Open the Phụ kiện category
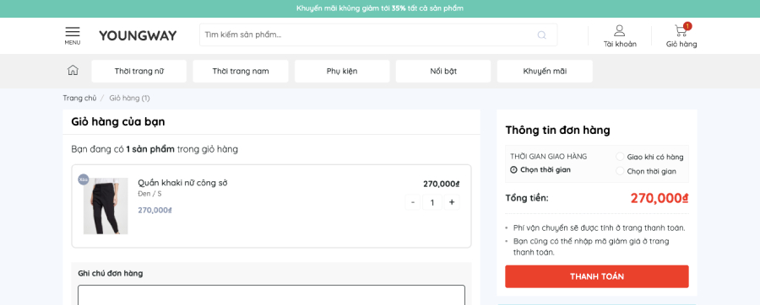The height and width of the screenshot is (305, 760). pos(342,71)
